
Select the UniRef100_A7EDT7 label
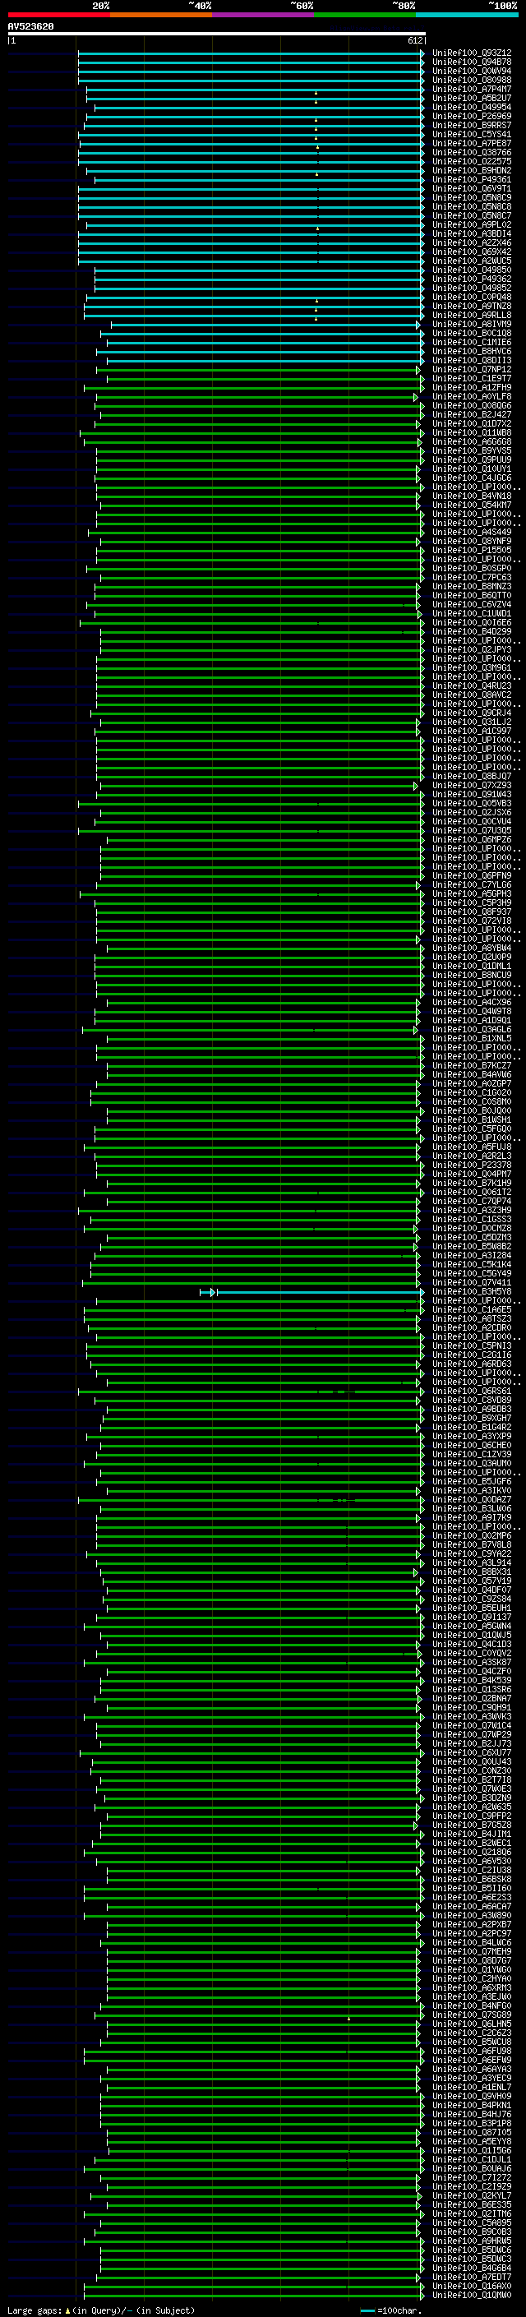tap(472, 2278)
